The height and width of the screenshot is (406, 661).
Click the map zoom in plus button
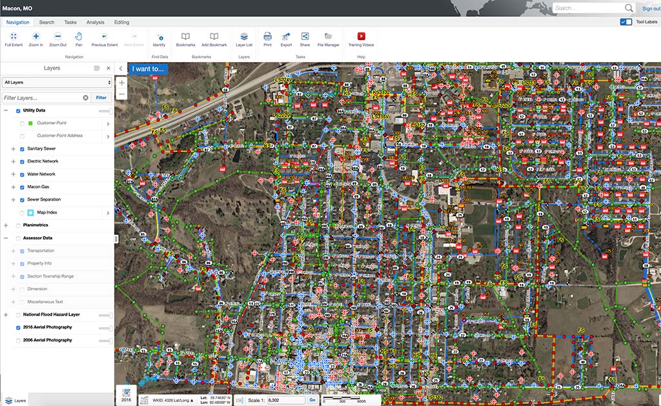pos(121,83)
